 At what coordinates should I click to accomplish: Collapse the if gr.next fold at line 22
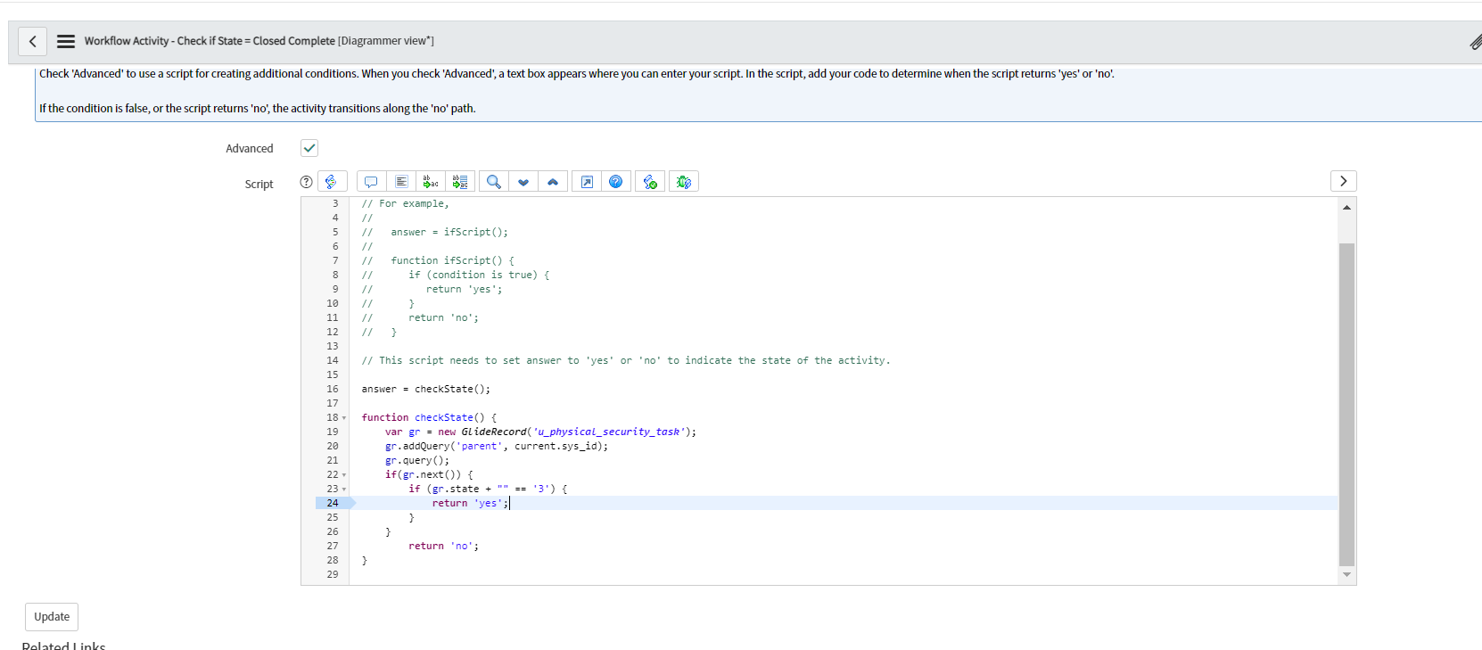coord(344,475)
